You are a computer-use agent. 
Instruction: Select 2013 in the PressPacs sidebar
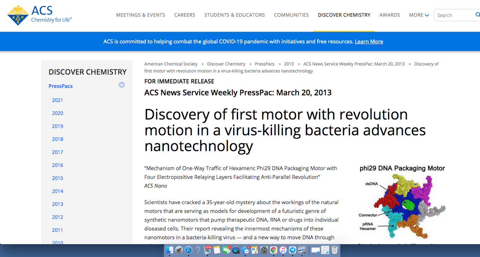(x=57, y=204)
